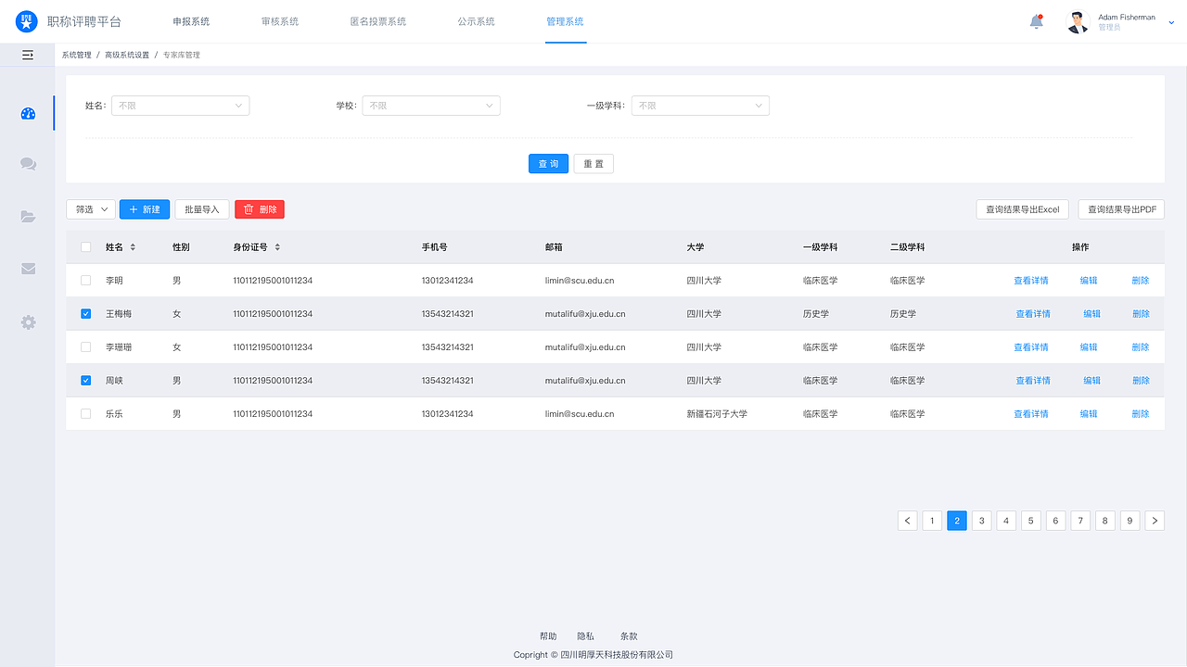Click the 新建 button
The width and height of the screenshot is (1187, 667).
click(x=145, y=209)
